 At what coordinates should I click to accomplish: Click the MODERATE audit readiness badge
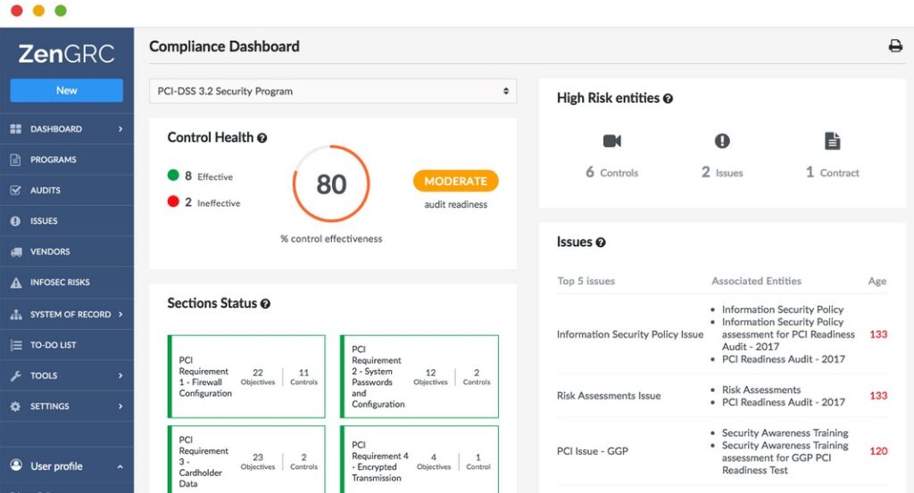pos(455,181)
